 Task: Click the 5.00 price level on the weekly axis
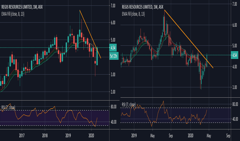235,46
